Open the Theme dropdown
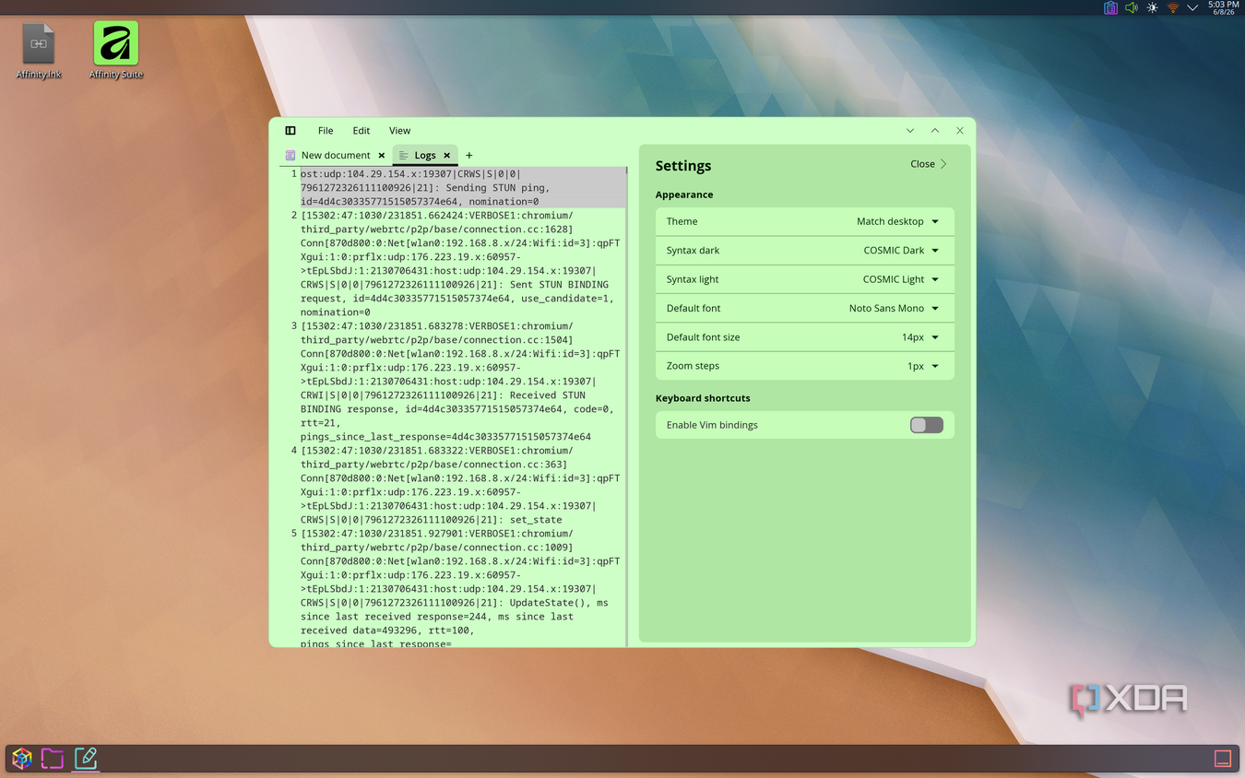Screen dimensions: 1245x778 [x=897, y=221]
